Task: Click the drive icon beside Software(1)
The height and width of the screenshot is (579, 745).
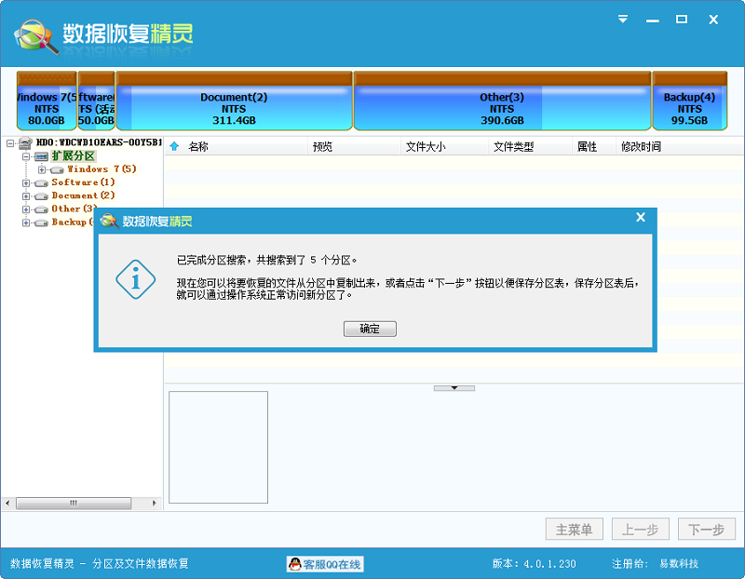Action: click(41, 182)
